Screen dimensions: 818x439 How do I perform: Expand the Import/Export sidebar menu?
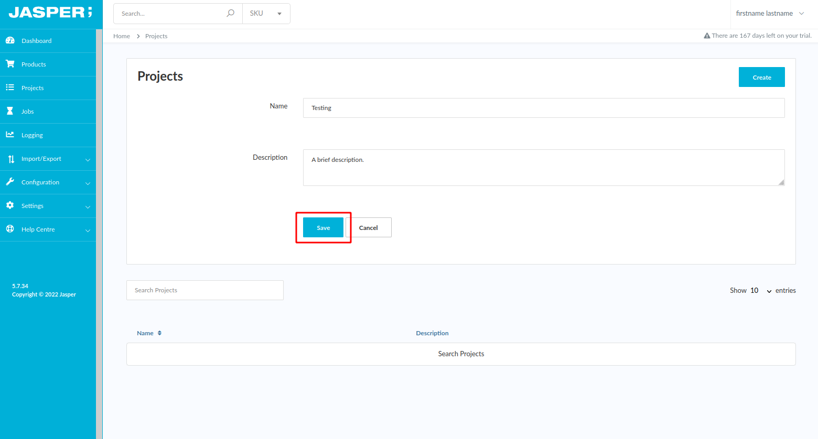click(x=48, y=159)
